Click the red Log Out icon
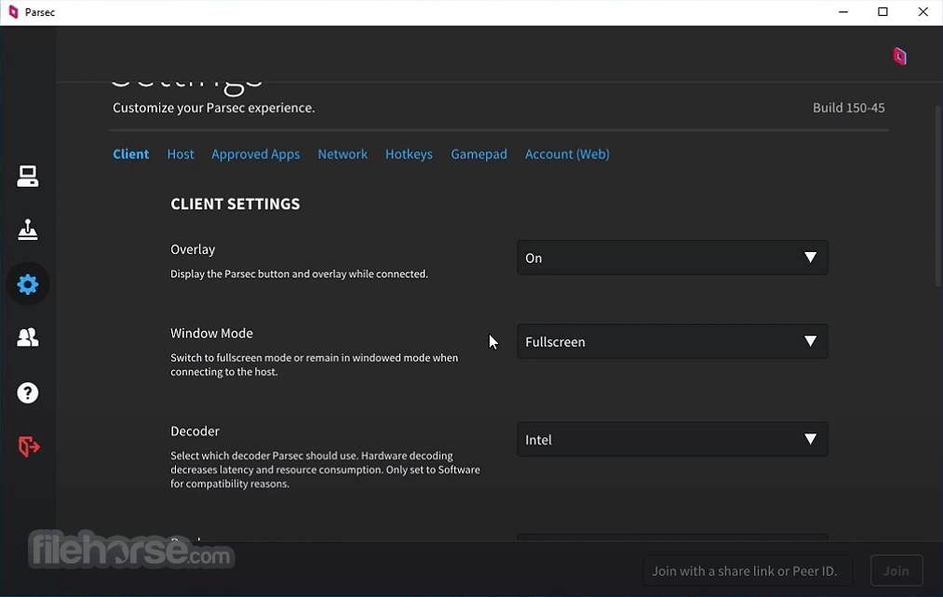 tap(28, 446)
